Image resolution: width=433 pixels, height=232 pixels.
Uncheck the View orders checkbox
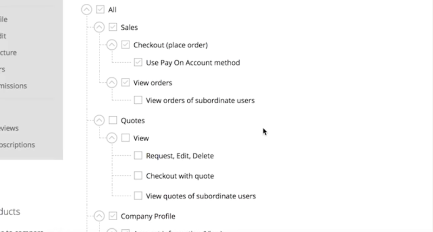(126, 83)
